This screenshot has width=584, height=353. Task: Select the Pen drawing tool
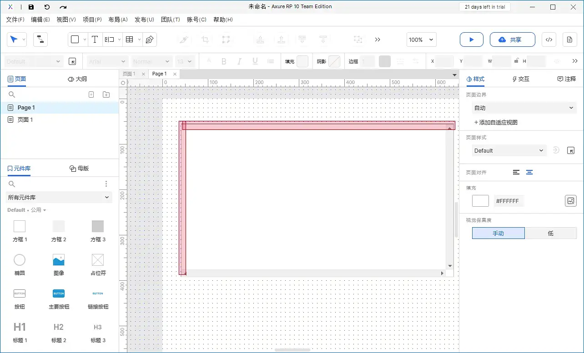[149, 40]
